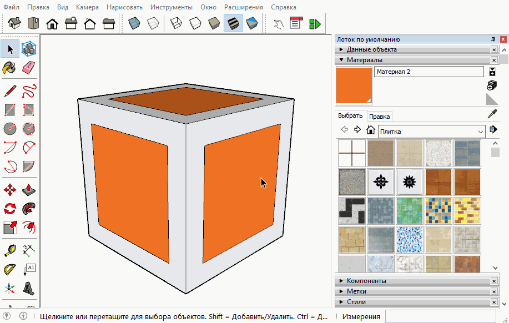Switch to X-ray face style
This screenshot has width=509, height=323.
[134, 23]
